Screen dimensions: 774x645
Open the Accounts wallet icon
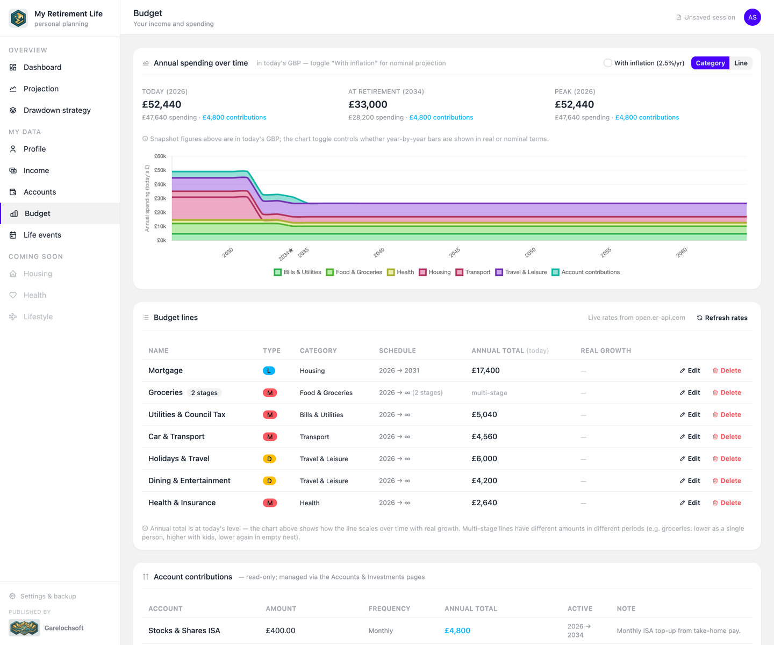[13, 192]
